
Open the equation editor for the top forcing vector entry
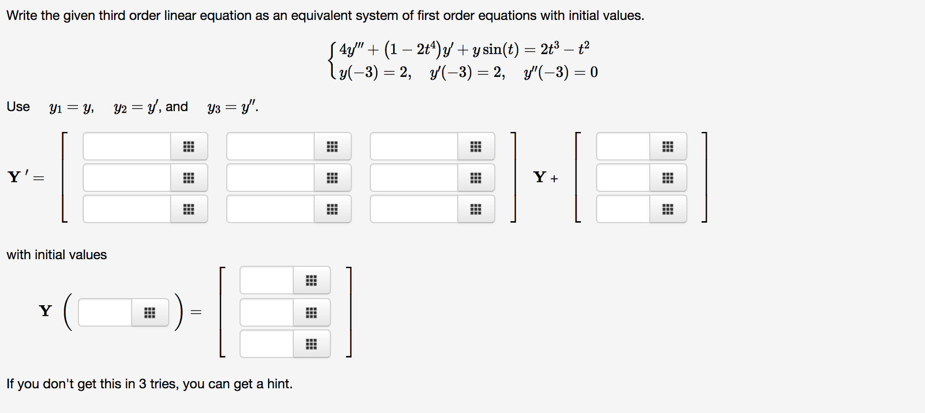[x=668, y=146]
